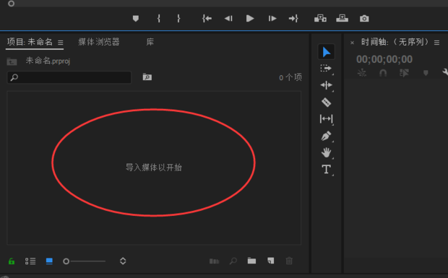Select the Ripple Edit tool

(327, 85)
